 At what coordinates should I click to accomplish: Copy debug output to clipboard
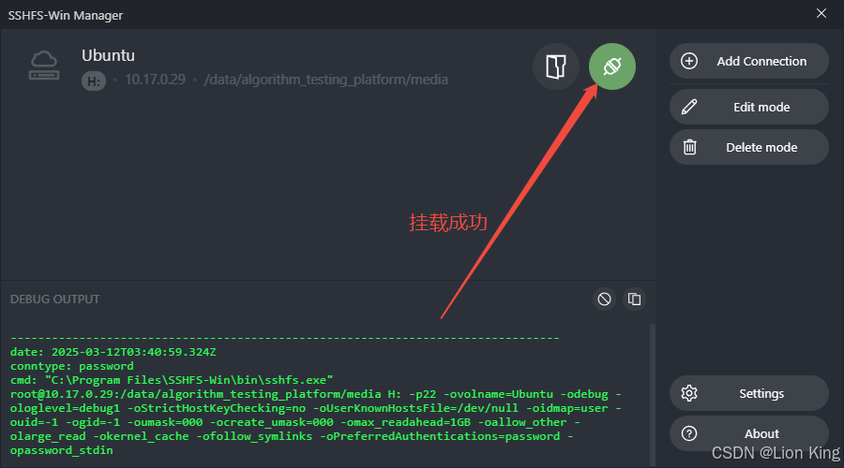pyautogui.click(x=635, y=299)
